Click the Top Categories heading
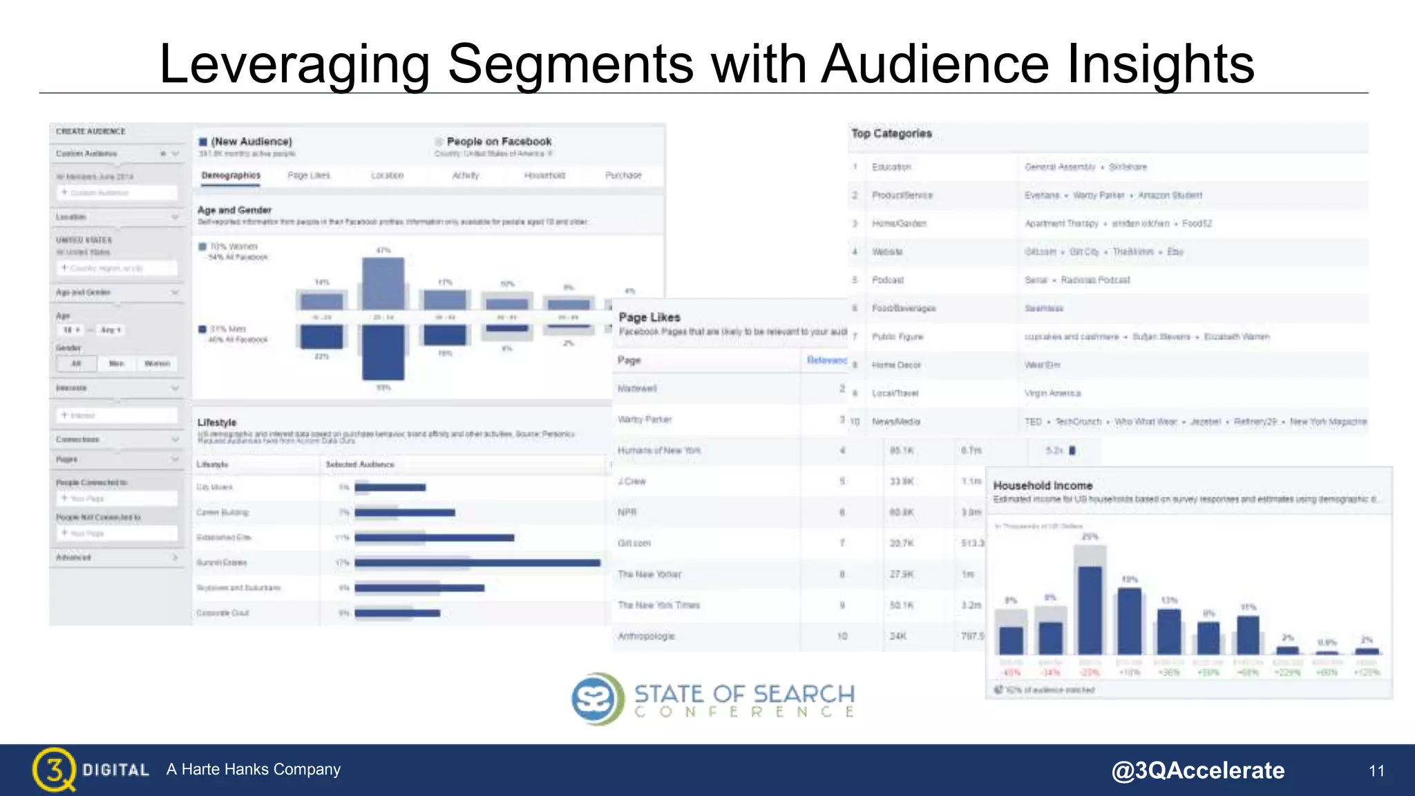1415x796 pixels. (x=891, y=133)
